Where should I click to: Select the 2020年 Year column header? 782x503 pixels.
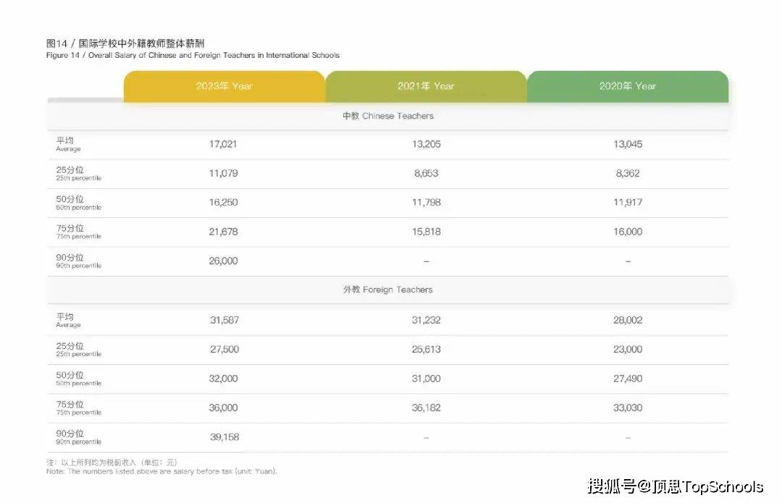627,86
